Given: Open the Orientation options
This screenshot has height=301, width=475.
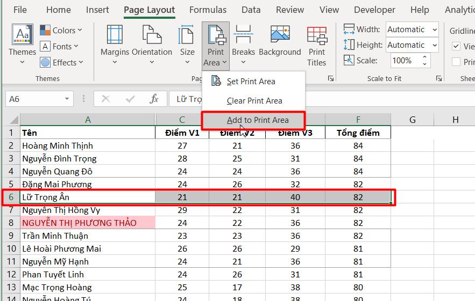Looking at the screenshot, I should click(152, 35).
